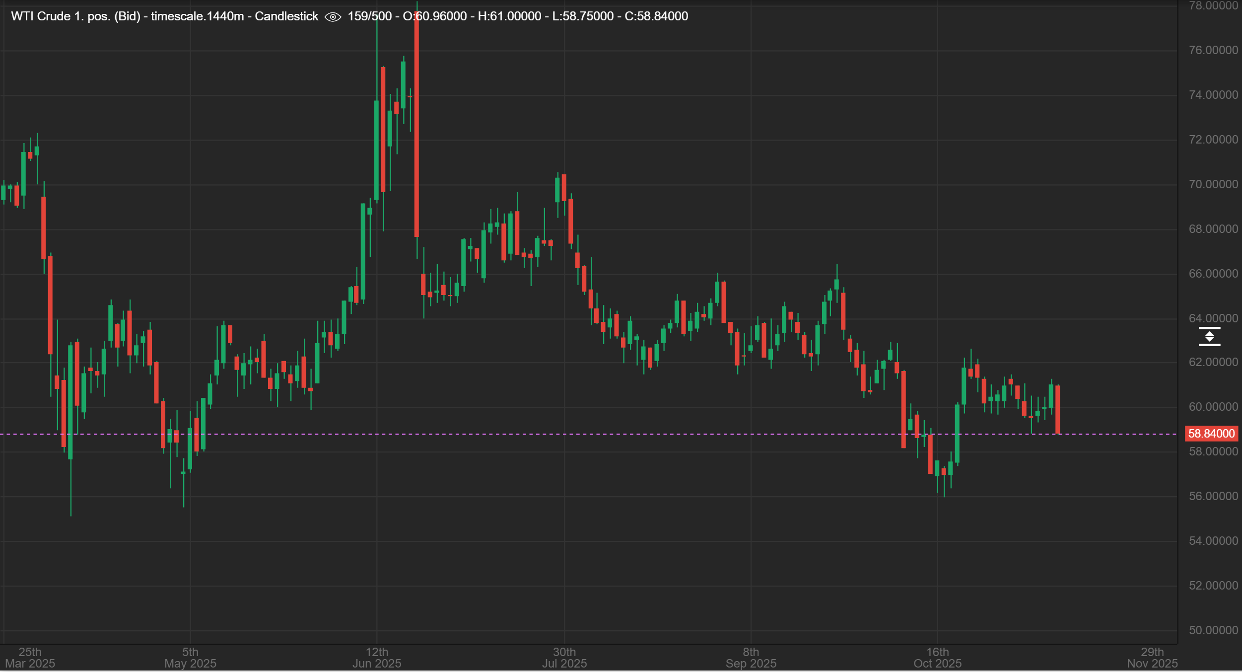Click the 54.00000 price axis label
Screen dimensions: 1242x672
1213,541
